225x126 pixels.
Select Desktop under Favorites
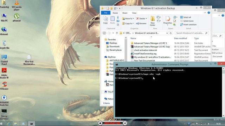coord(113,43)
